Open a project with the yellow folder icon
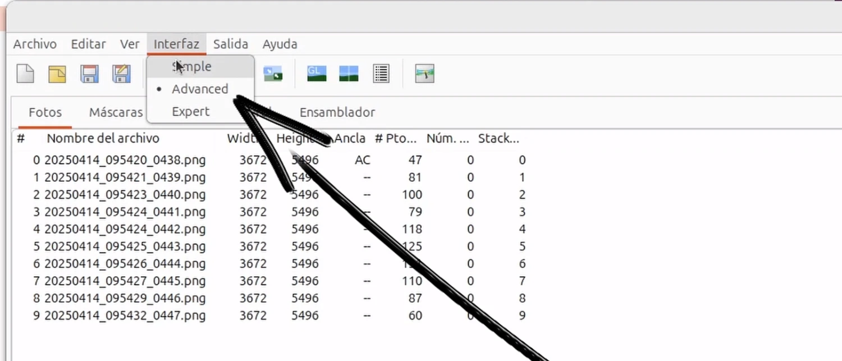The image size is (842, 361). pyautogui.click(x=57, y=74)
